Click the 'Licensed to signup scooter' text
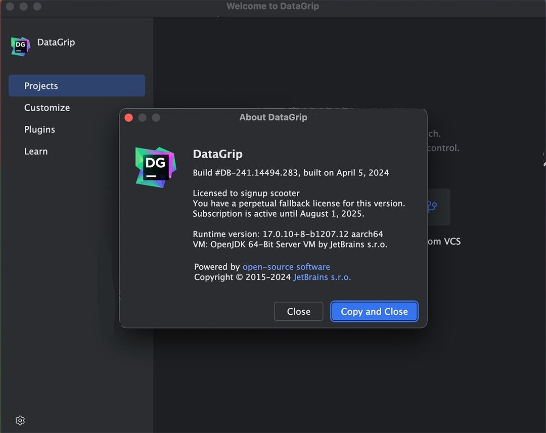 (246, 193)
